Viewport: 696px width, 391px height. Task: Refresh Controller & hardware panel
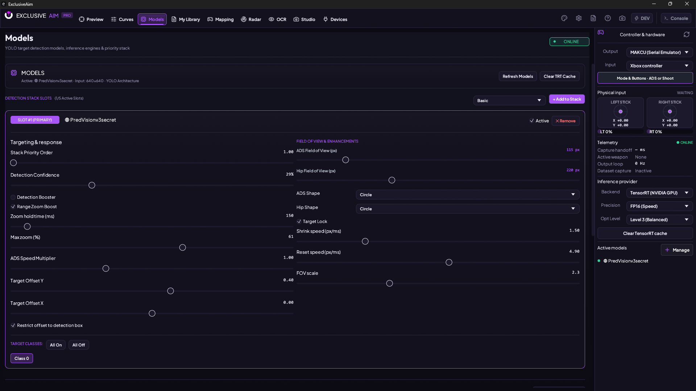686,34
